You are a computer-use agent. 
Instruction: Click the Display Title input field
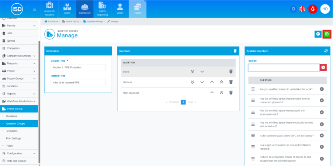click(78, 68)
